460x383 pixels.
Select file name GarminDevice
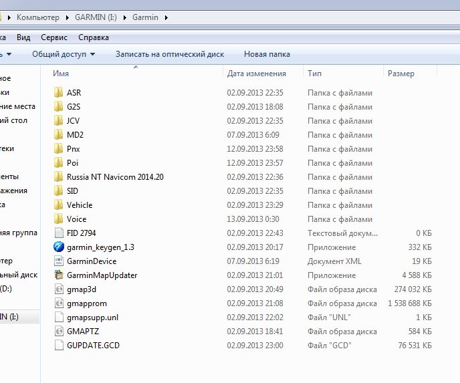(92, 261)
